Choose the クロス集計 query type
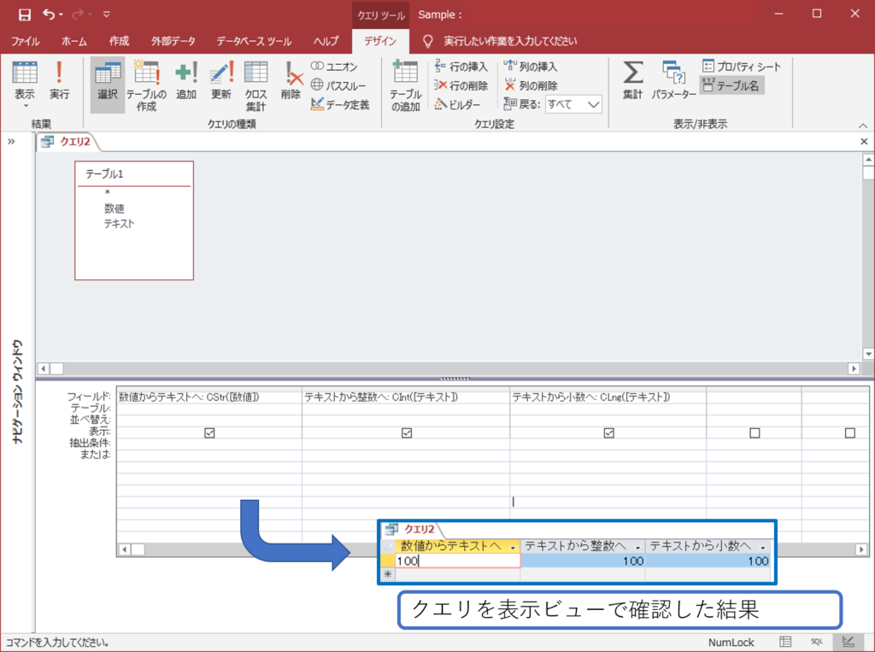Viewport: 875px width, 652px height. click(x=255, y=85)
